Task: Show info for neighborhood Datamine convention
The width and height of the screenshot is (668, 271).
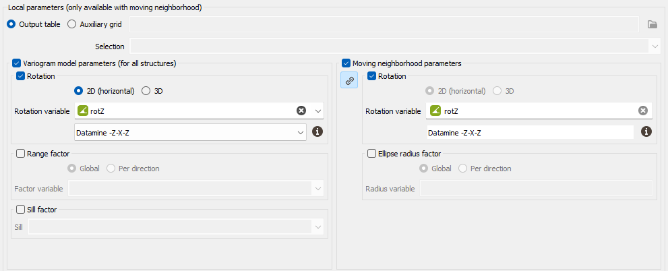Action: [646, 131]
